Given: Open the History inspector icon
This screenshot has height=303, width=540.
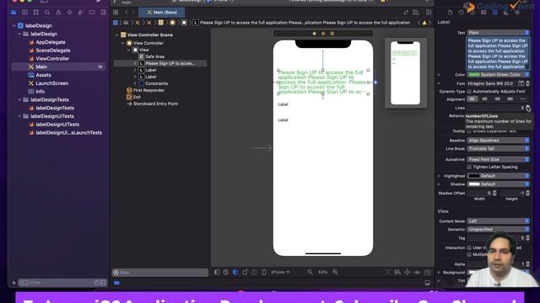Looking at the screenshot, I should (x=462, y=13).
